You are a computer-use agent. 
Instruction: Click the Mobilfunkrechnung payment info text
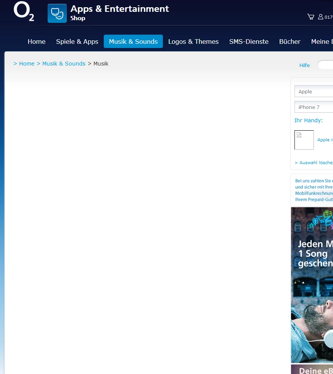pyautogui.click(x=314, y=190)
